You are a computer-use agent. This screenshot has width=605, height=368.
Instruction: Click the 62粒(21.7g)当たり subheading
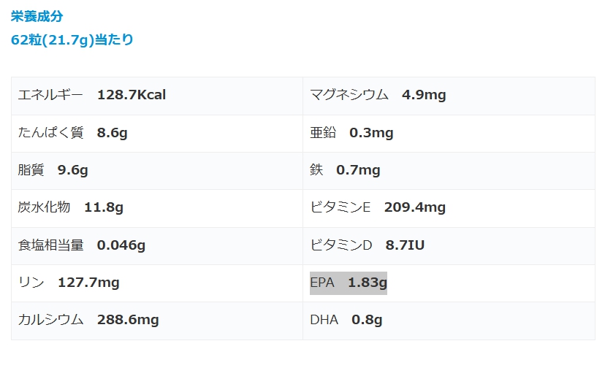[72, 40]
